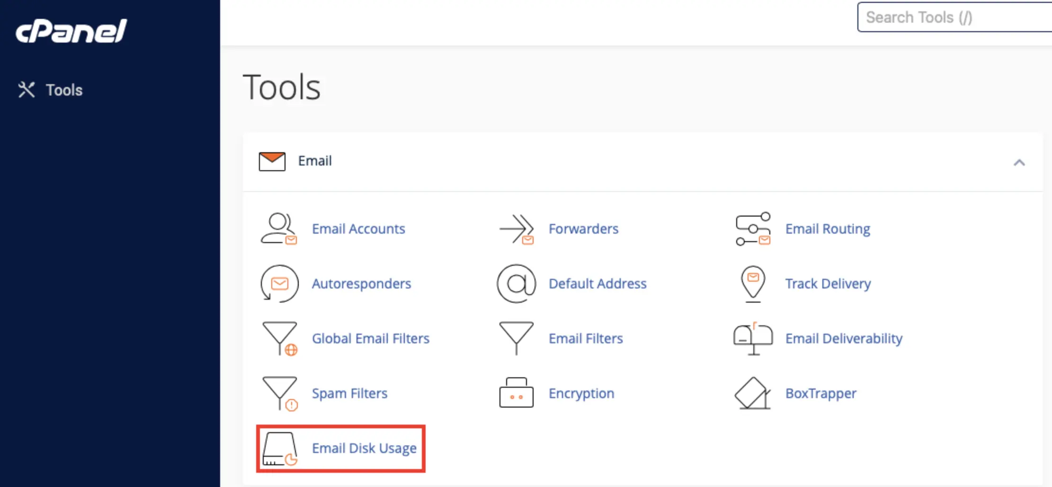This screenshot has height=487, width=1052.
Task: Click the Forwarders arrow icon
Action: [x=517, y=229]
